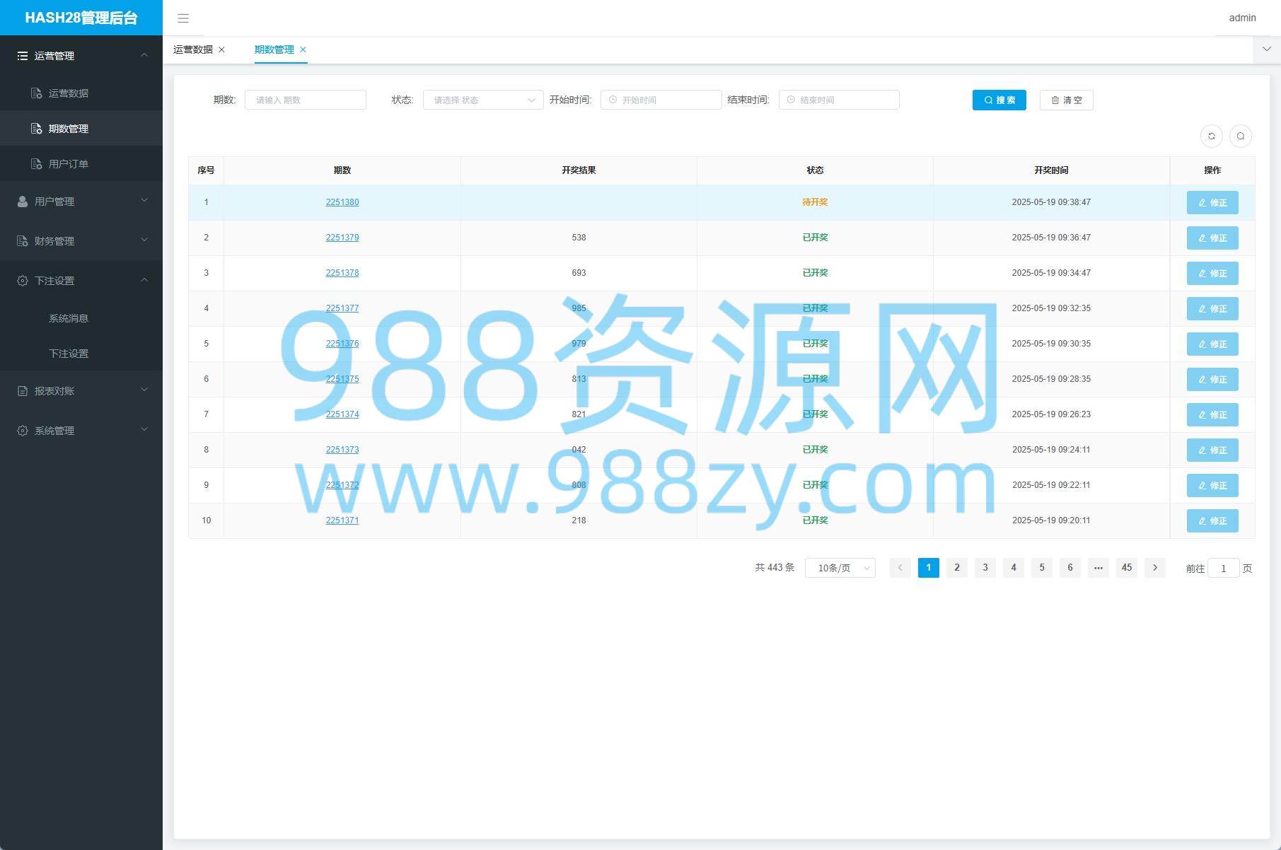
Task: Click the next page arrow in pagination
Action: pyautogui.click(x=1155, y=568)
